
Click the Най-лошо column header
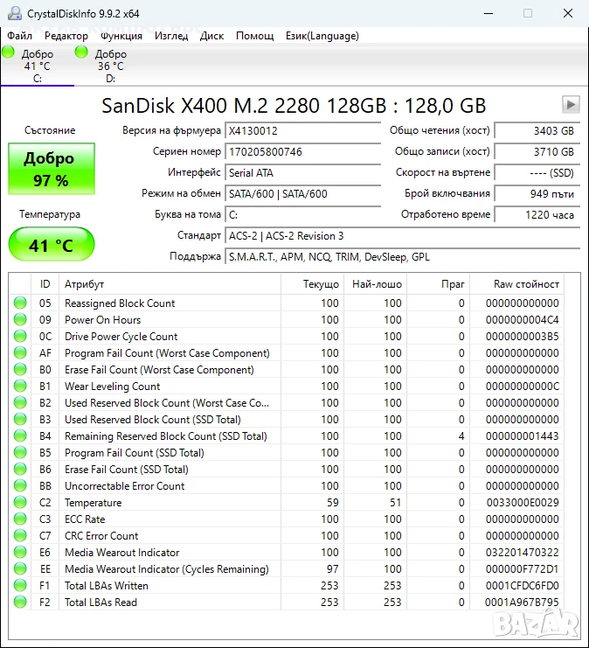pos(376,284)
